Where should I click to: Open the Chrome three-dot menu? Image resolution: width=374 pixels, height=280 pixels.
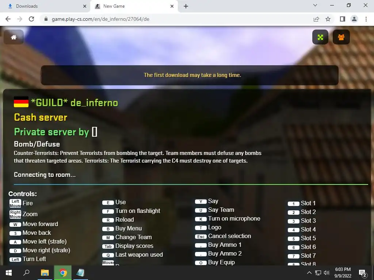tap(366, 19)
